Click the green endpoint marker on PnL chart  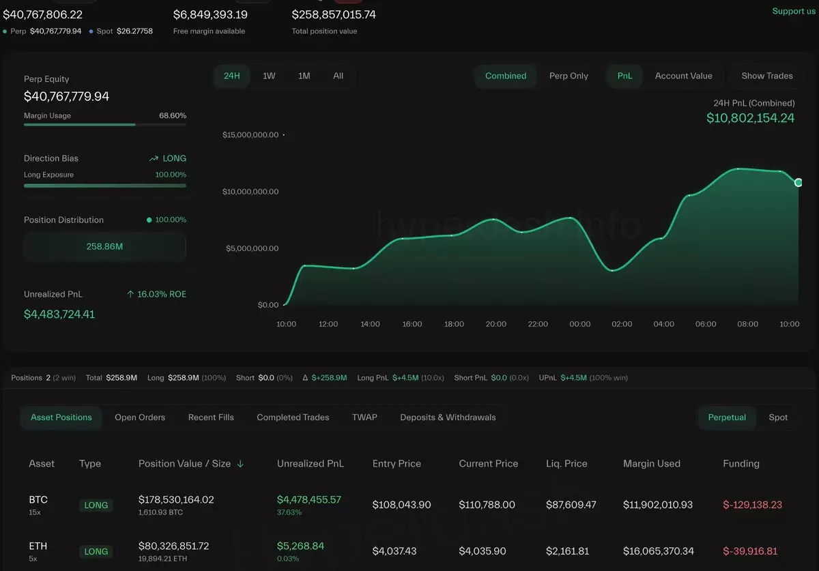pyautogui.click(x=798, y=182)
